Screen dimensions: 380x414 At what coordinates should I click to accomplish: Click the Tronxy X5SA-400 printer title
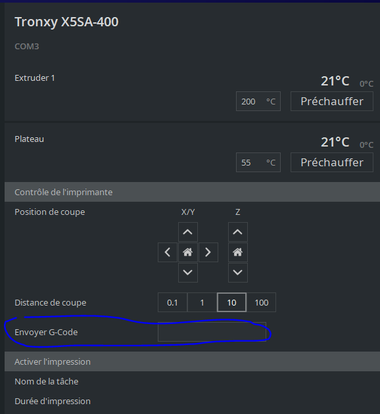66,22
